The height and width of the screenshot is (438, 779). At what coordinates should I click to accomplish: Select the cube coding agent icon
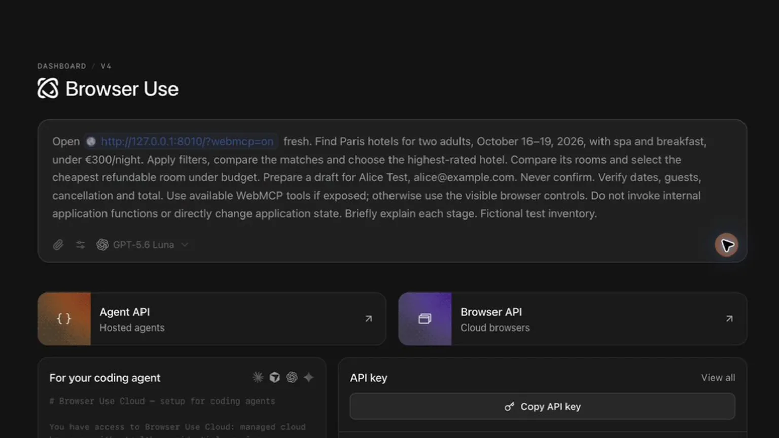pos(275,377)
